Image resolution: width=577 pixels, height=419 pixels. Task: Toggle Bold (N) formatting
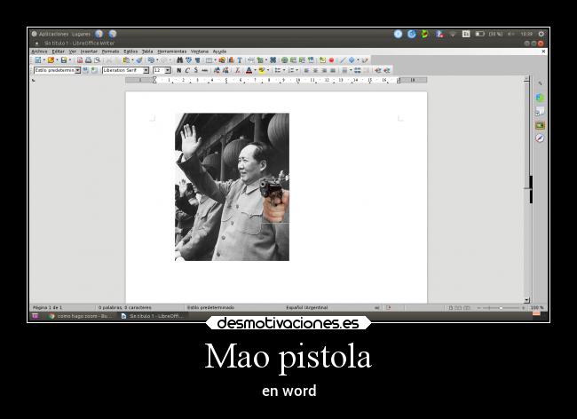(178, 70)
